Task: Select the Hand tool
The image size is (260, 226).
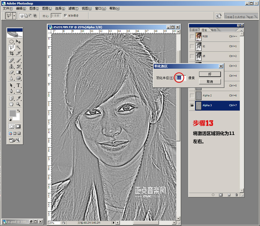Action: point(11,104)
